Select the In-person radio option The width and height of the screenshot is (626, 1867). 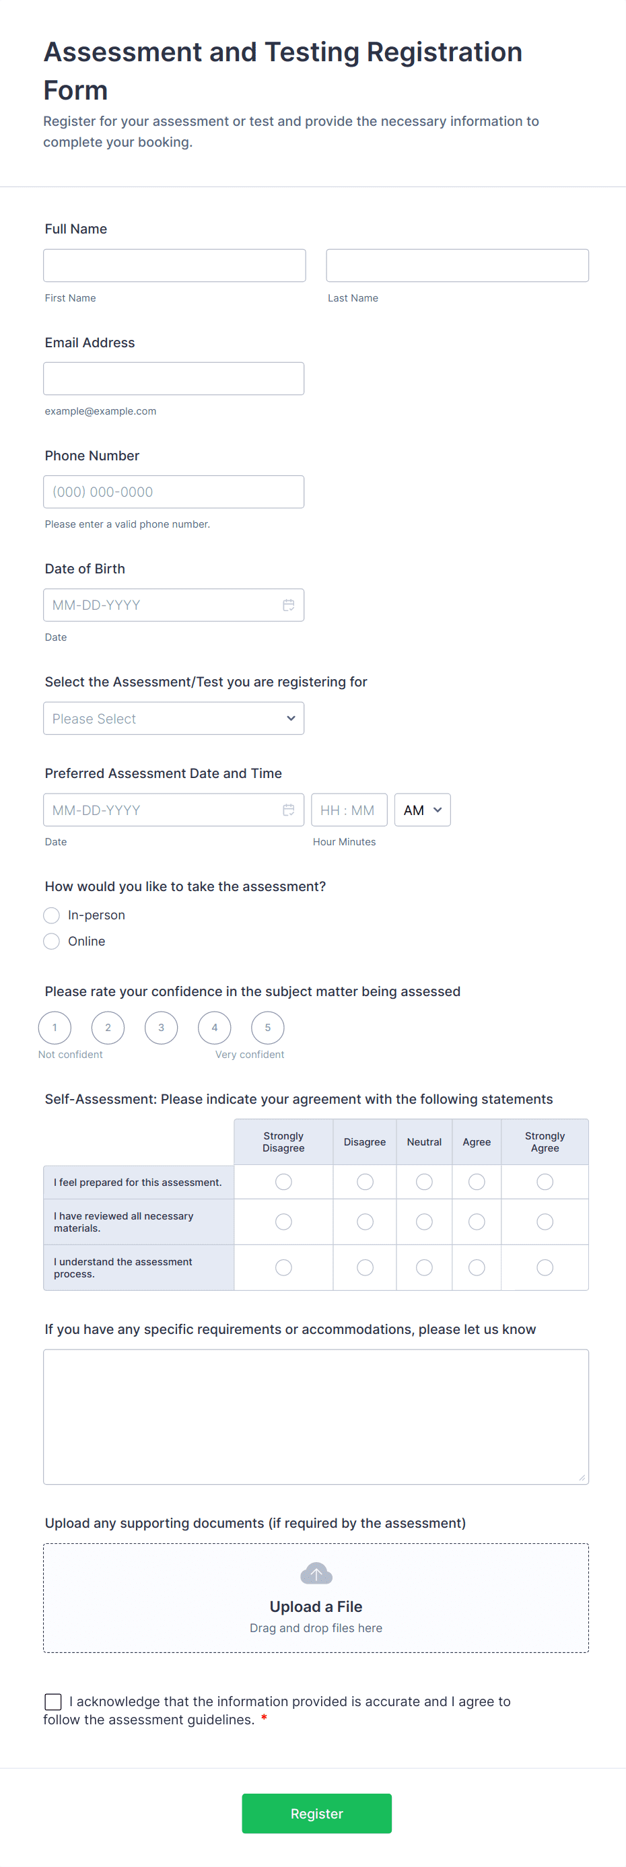coord(51,915)
